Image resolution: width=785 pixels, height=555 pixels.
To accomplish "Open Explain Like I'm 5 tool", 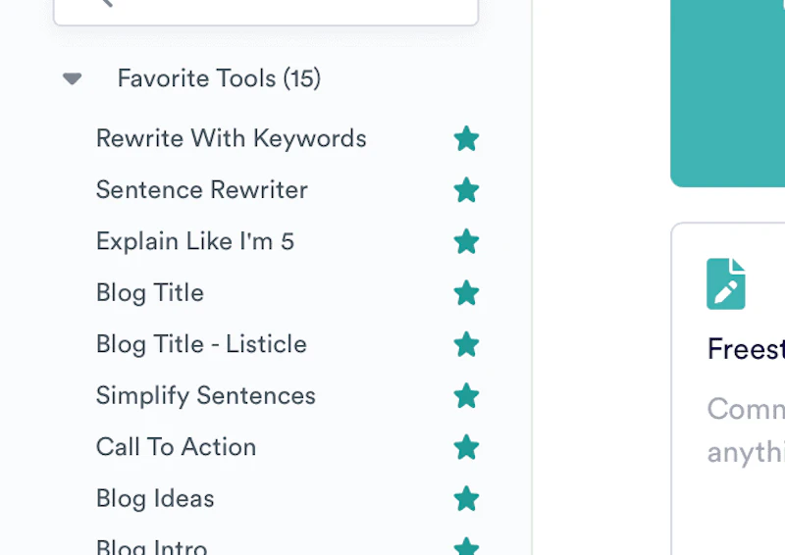I will (x=194, y=241).
